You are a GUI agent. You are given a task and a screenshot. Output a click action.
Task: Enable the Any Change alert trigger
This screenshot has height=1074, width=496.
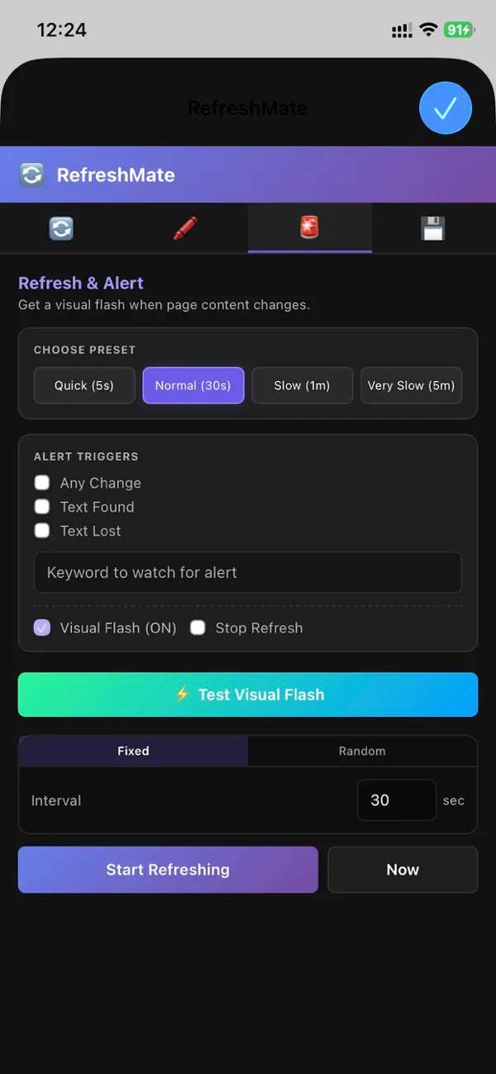41,482
